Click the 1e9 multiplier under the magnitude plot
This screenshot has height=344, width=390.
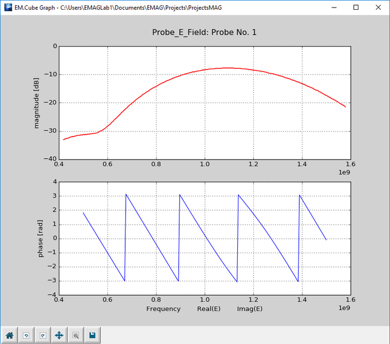tap(343, 173)
